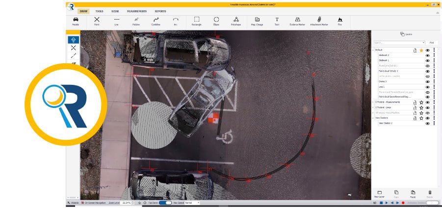
Task: Open the SCENE ribbon tab
Action: coord(115,11)
